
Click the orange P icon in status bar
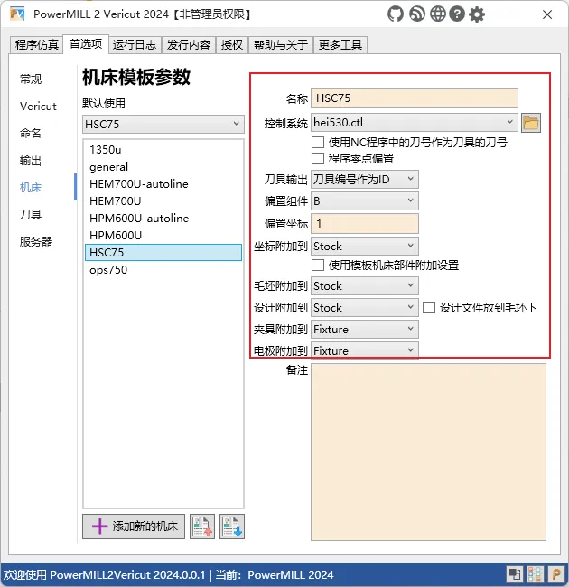556,574
